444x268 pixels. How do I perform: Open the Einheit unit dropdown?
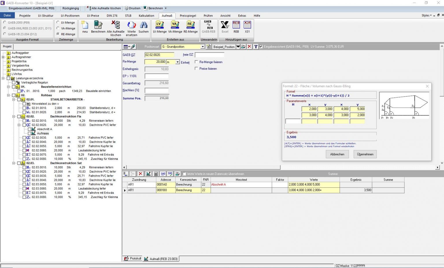click(x=177, y=62)
